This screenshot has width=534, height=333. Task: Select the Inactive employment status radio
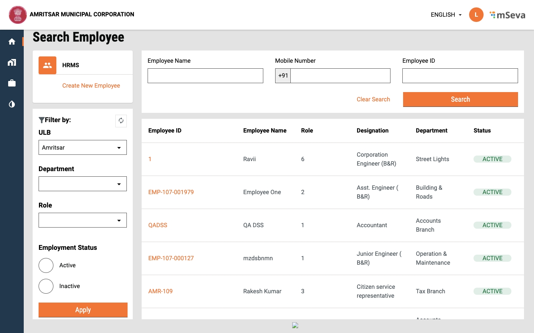[46, 286]
